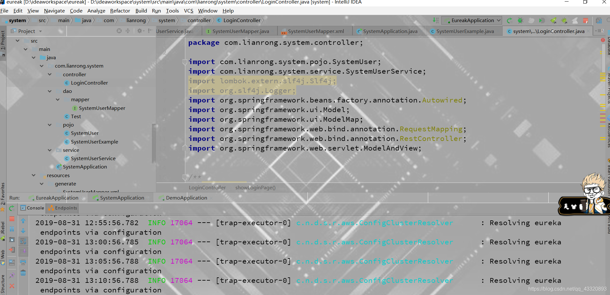Click the controller breadcrumb in navigation bar
This screenshot has height=295, width=610.
click(x=199, y=20)
